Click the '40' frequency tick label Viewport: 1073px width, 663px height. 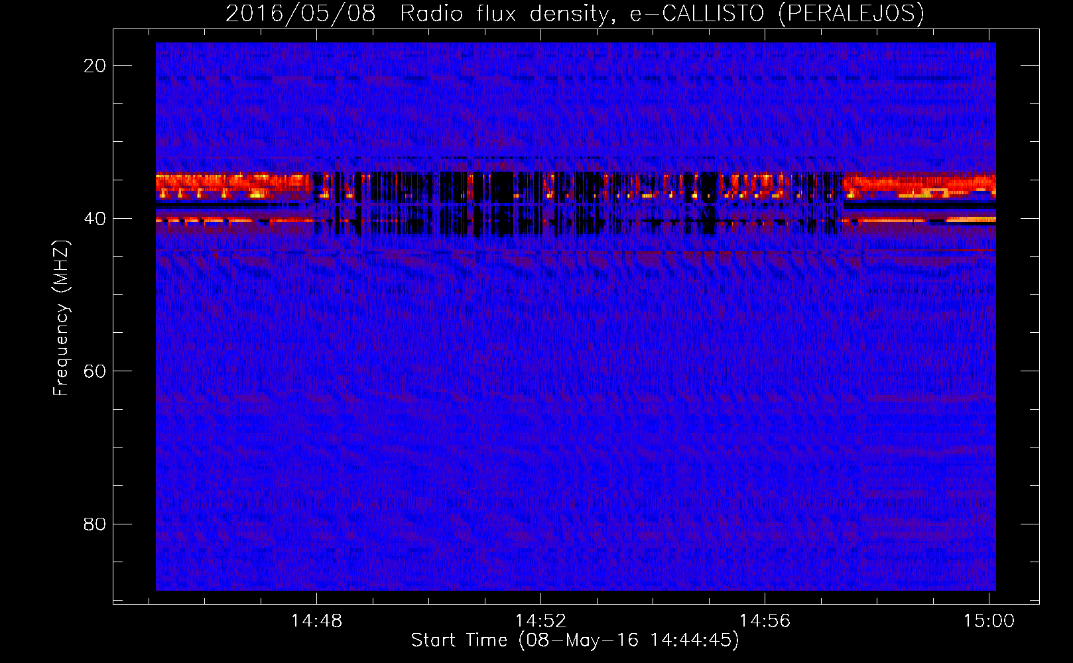95,218
